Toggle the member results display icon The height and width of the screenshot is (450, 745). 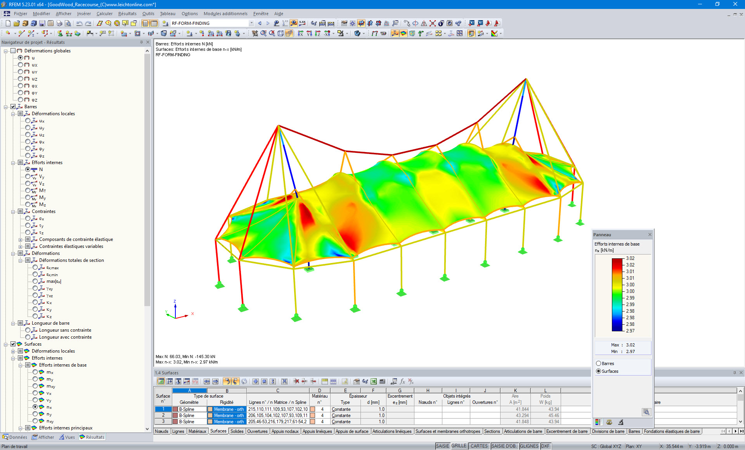[395, 33]
